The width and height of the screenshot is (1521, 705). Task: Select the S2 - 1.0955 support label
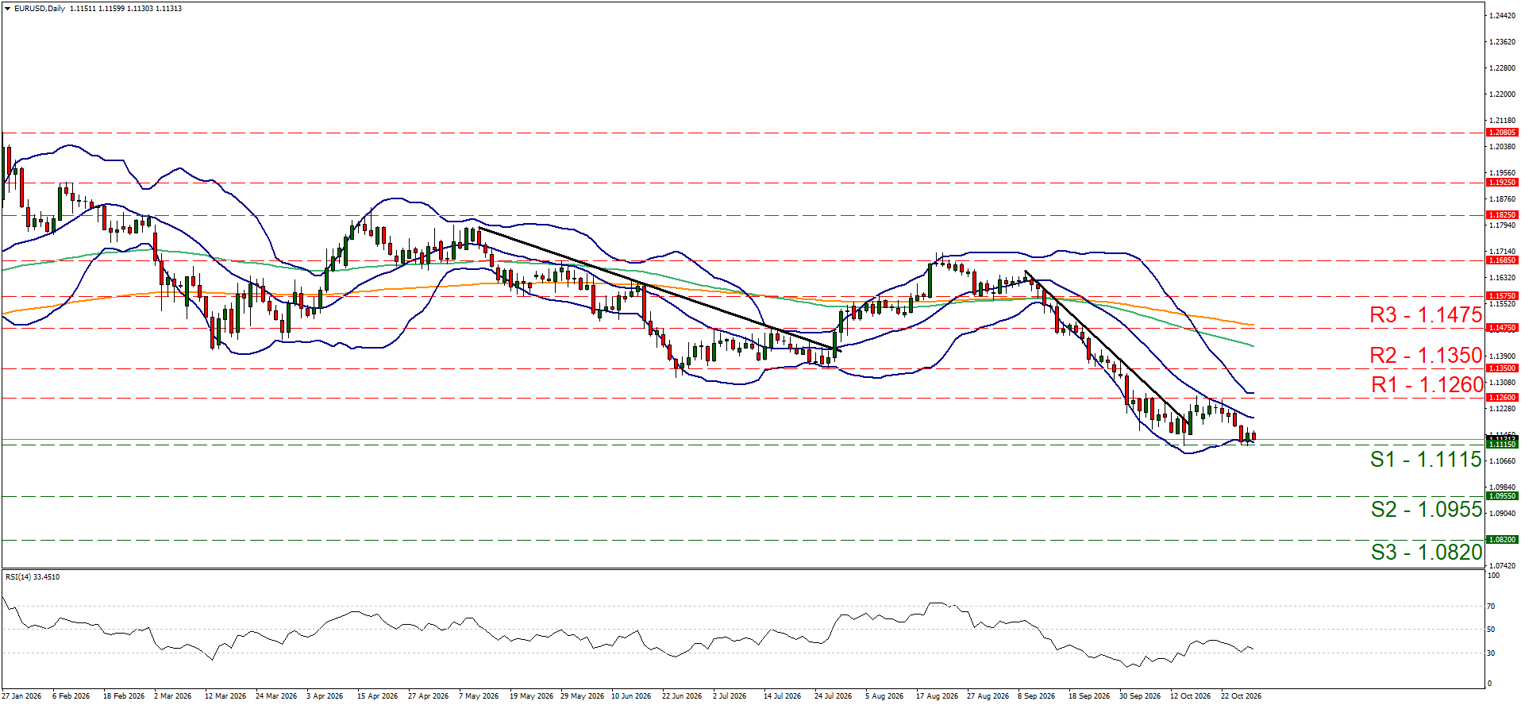coord(1426,510)
